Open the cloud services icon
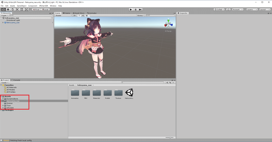 228,10
